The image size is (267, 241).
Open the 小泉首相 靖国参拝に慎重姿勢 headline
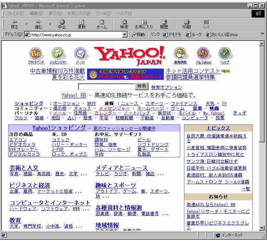[x=216, y=148]
